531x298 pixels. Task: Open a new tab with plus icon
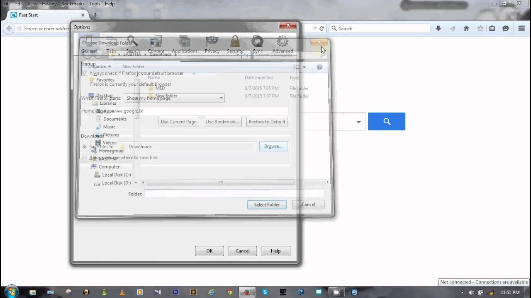coord(95,15)
